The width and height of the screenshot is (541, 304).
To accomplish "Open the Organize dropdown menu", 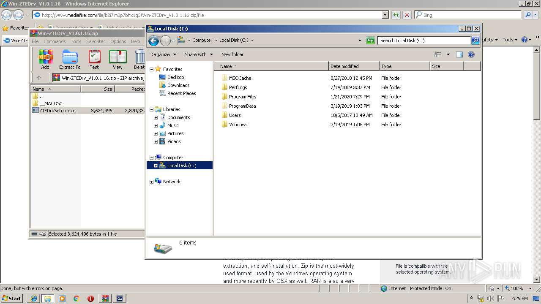I will point(164,54).
